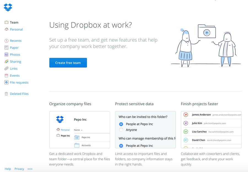Click the Finish projects faster preview card
The height and width of the screenshot is (172, 248).
click(211, 130)
